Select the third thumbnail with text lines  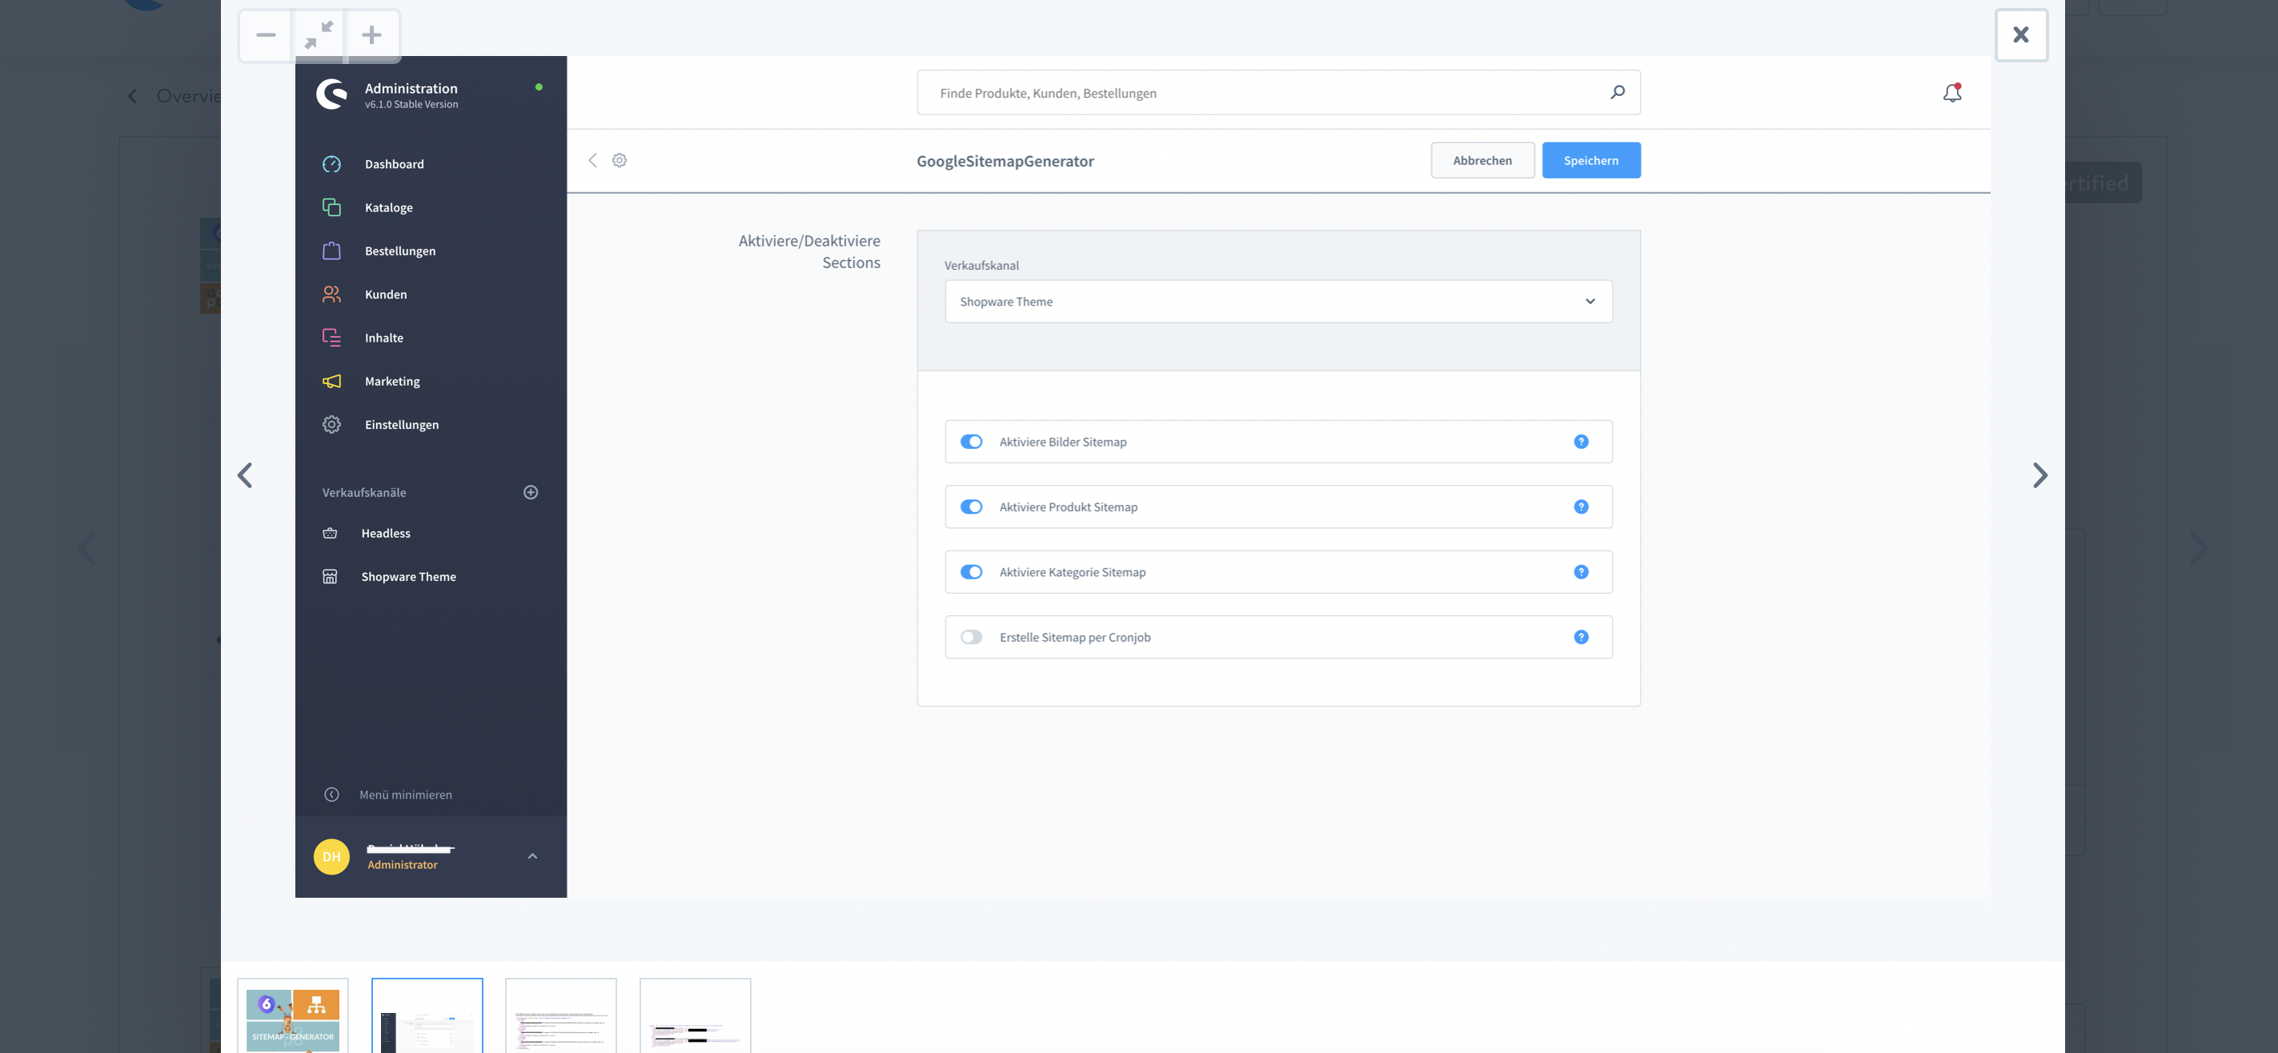tap(560, 1016)
